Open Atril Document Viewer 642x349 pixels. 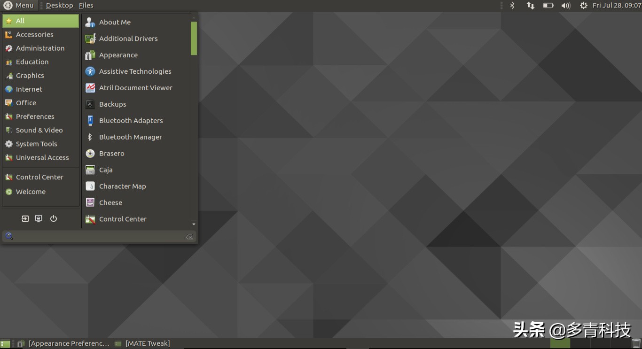(136, 88)
